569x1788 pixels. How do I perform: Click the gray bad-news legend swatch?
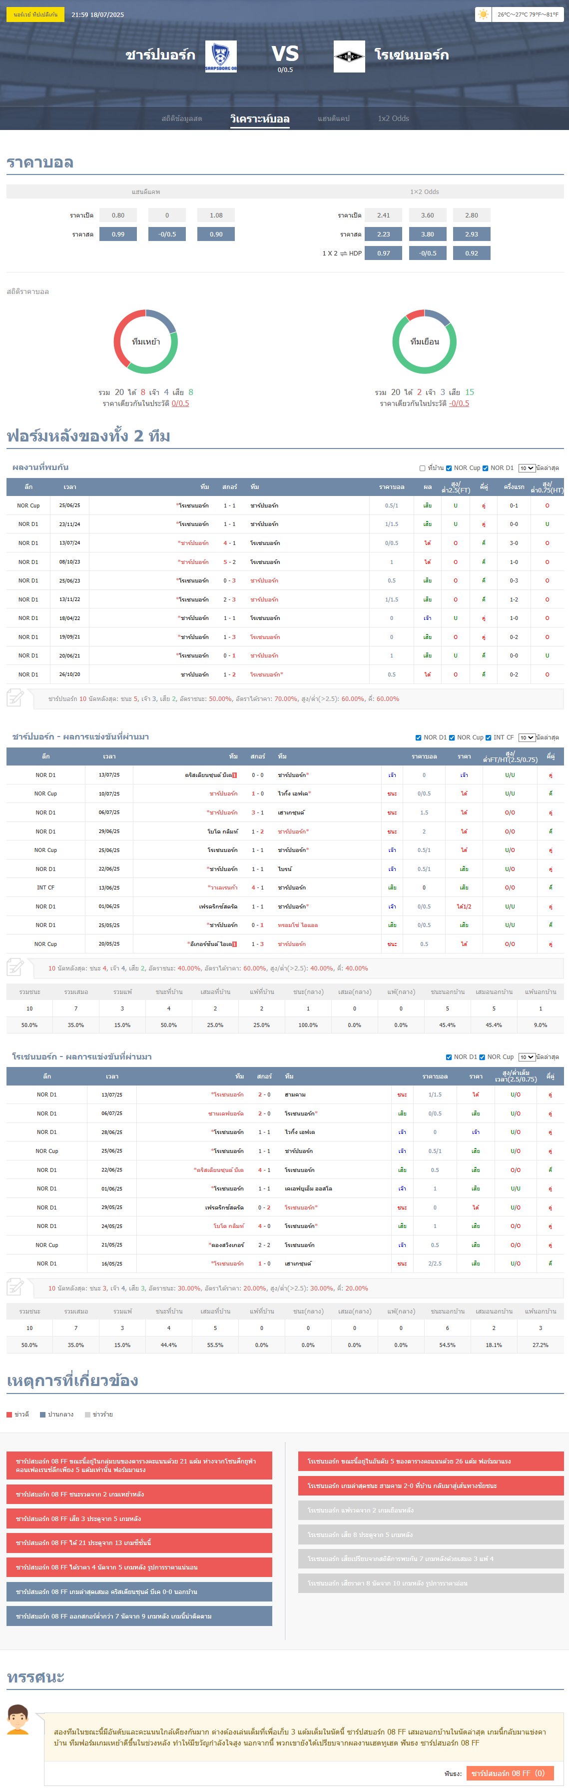pyautogui.click(x=87, y=1414)
